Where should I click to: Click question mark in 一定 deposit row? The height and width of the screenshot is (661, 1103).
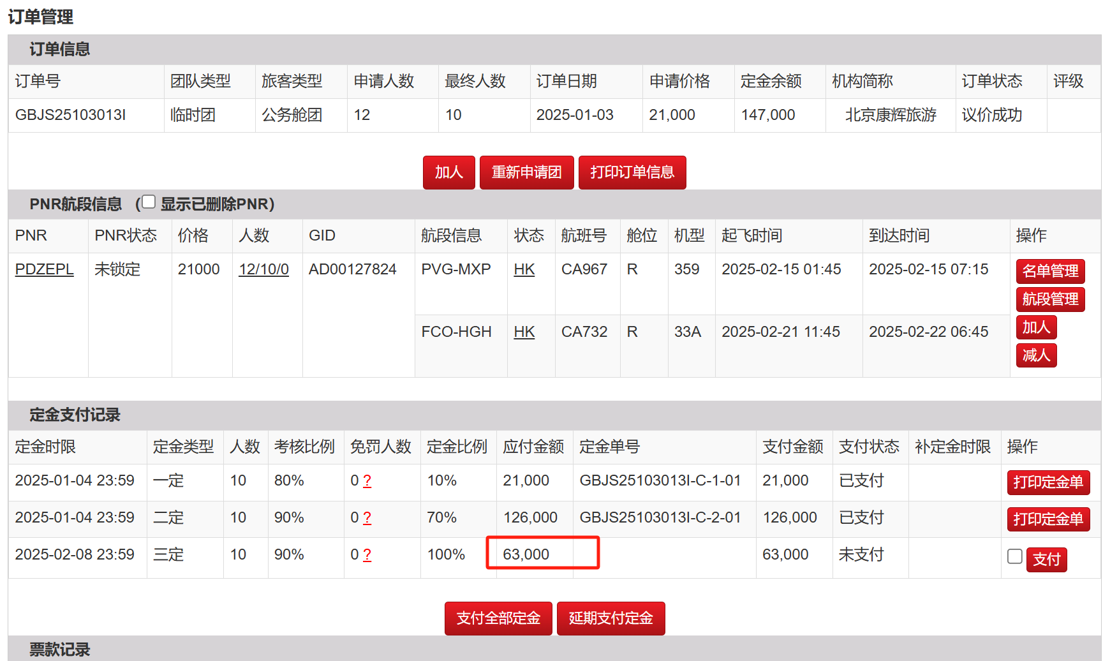[x=367, y=481]
